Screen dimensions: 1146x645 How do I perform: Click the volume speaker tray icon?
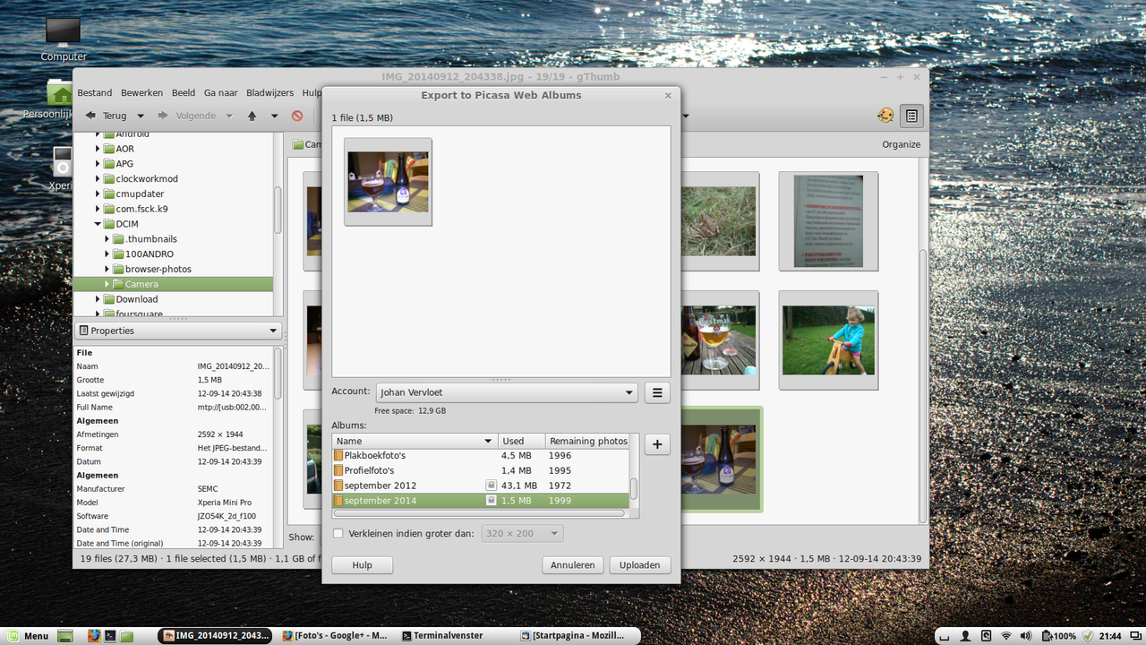click(x=1026, y=636)
